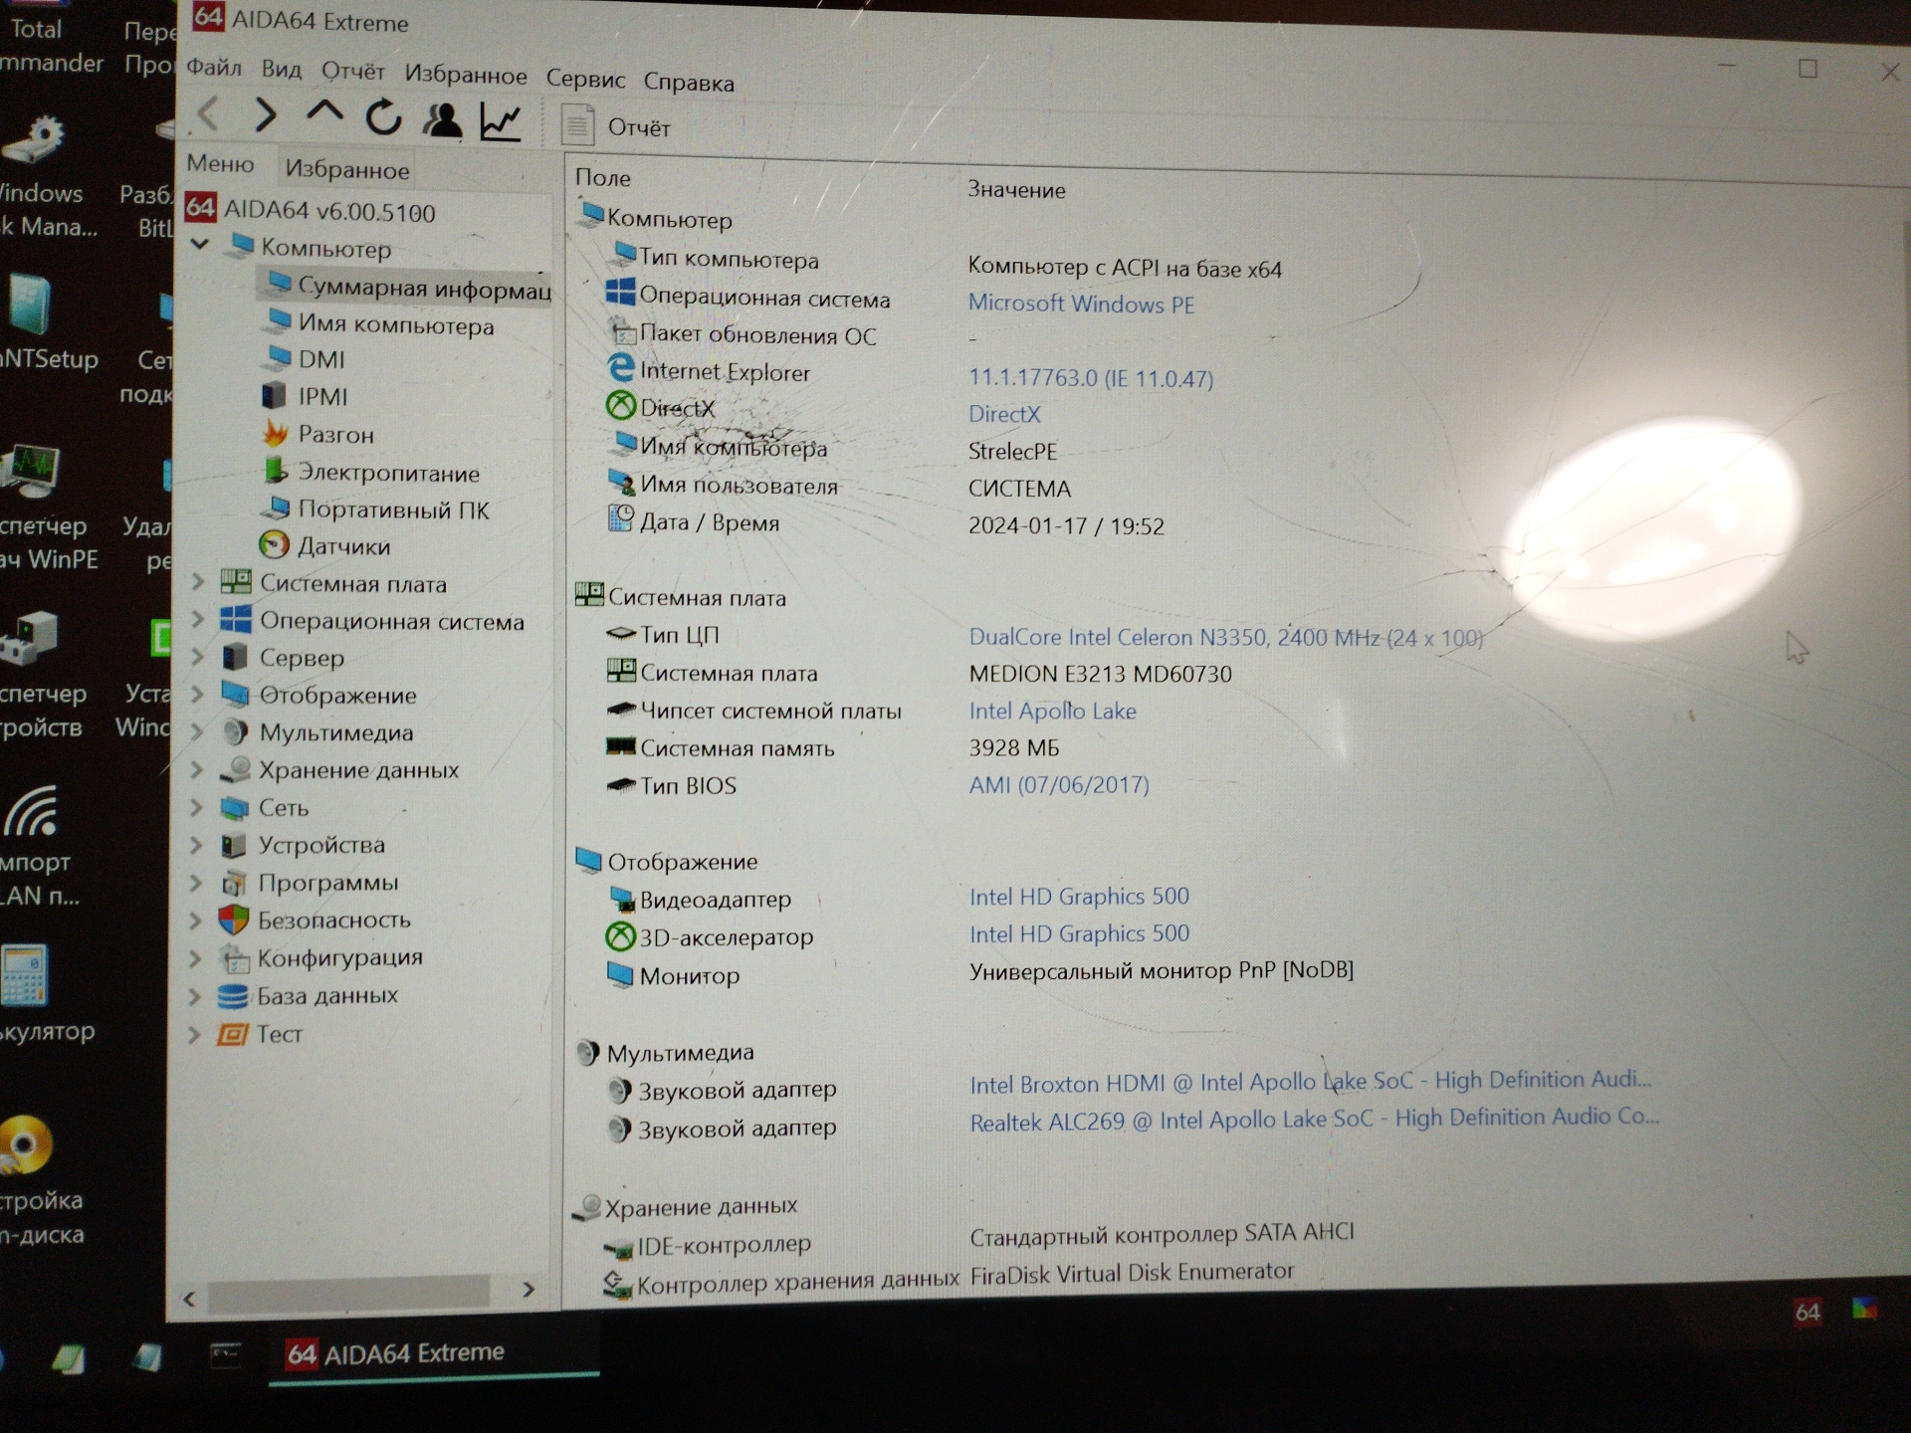
Task: Open the Сервис menu
Action: [585, 80]
